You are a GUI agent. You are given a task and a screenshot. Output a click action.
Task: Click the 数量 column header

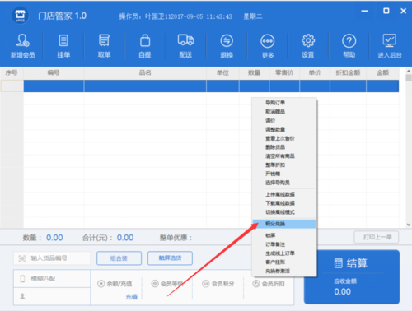point(254,72)
